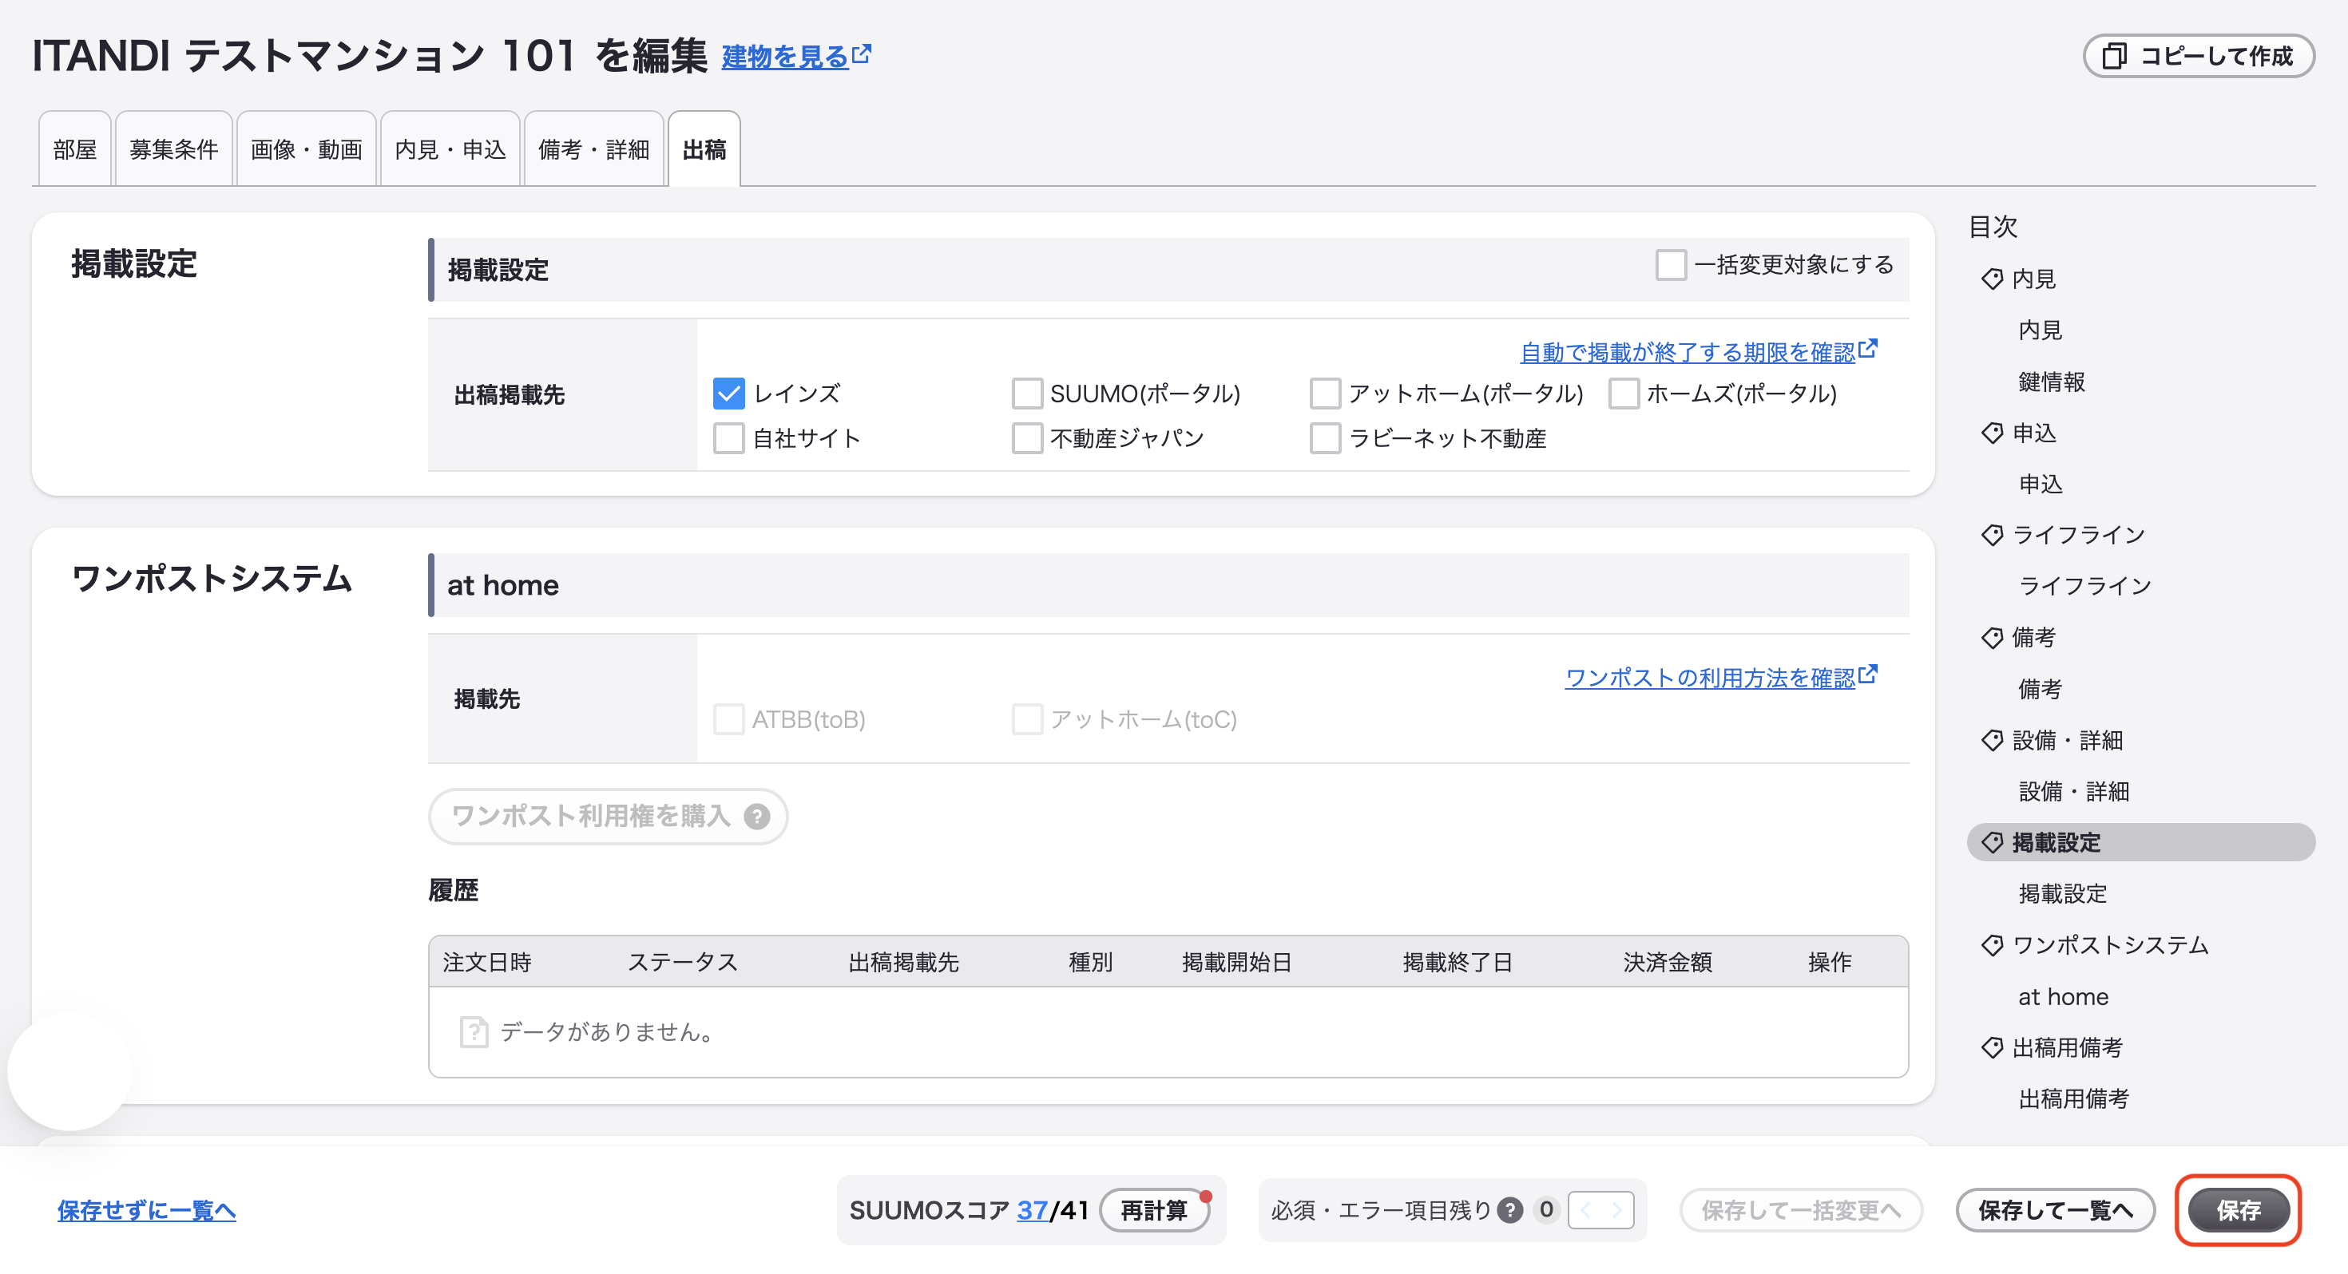This screenshot has height=1274, width=2348.
Task: Jump to 設備・詳細 sub-item in 目次
Action: pyautogui.click(x=2073, y=791)
